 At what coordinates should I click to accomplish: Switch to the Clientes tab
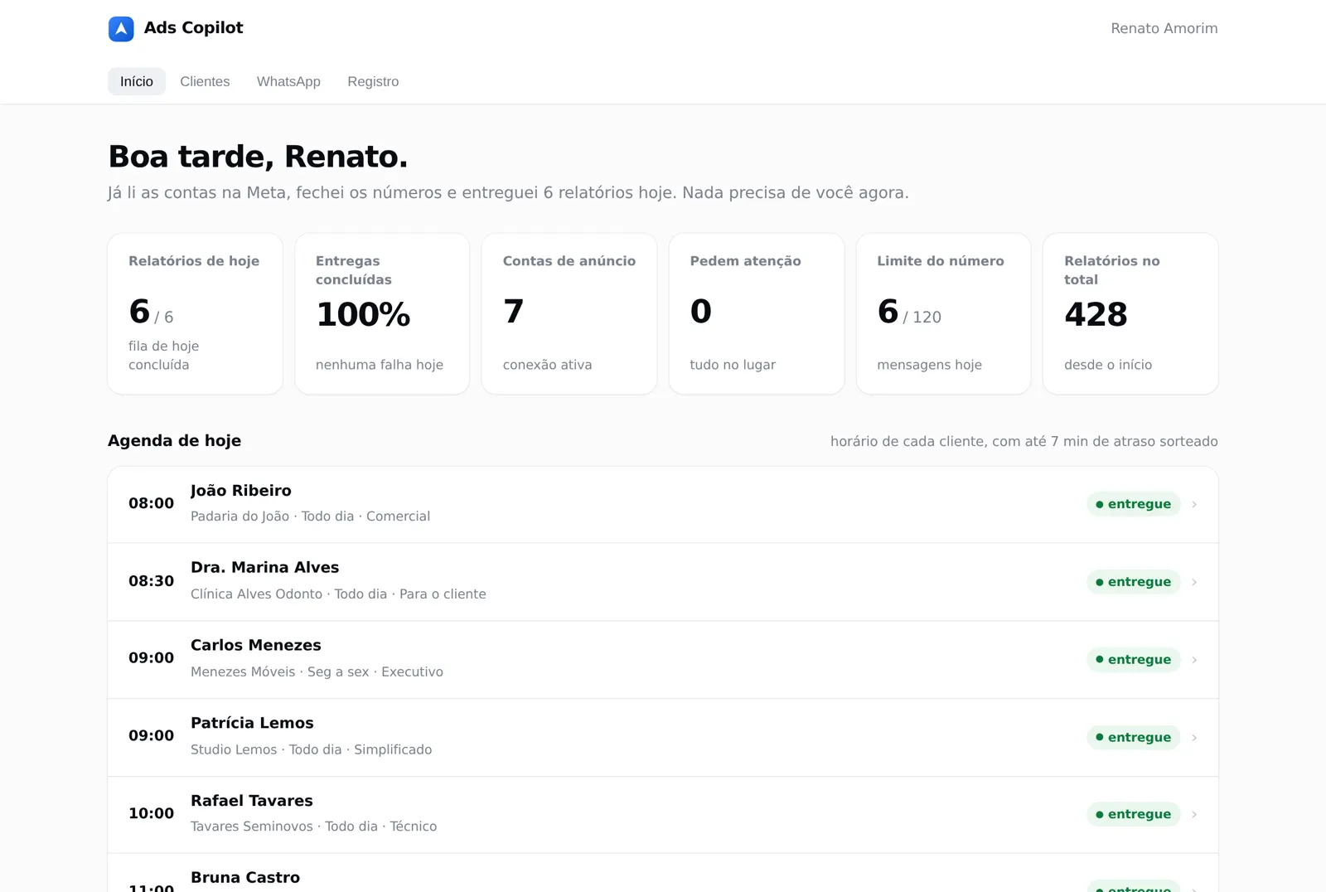pos(205,81)
